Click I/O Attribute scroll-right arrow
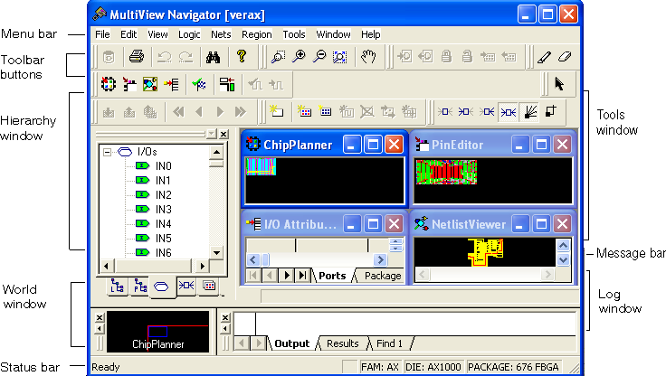The height and width of the screenshot is (376, 666). (x=380, y=259)
